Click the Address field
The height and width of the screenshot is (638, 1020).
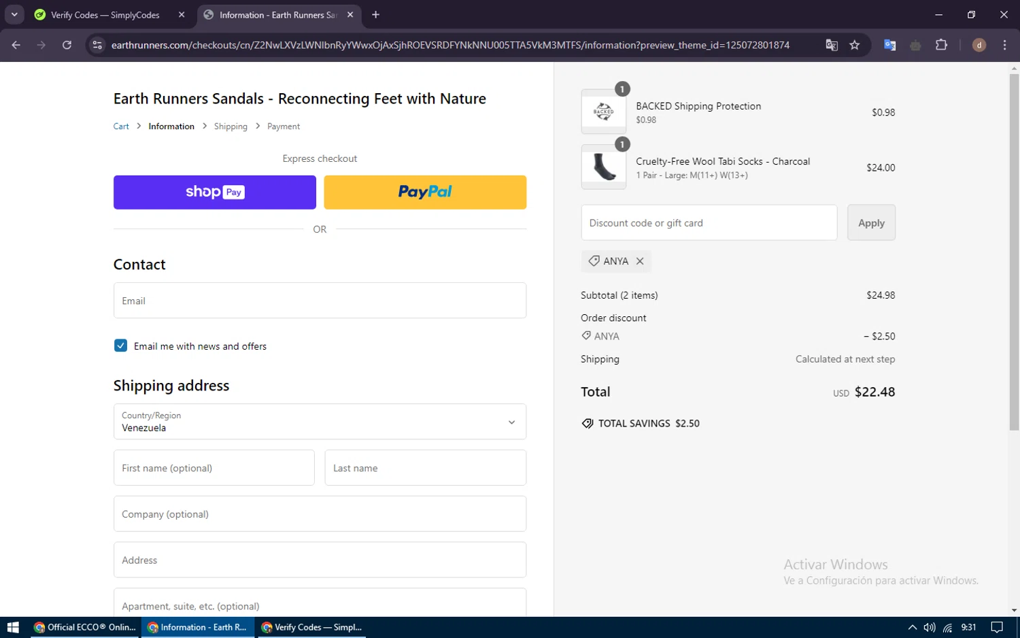coord(320,560)
